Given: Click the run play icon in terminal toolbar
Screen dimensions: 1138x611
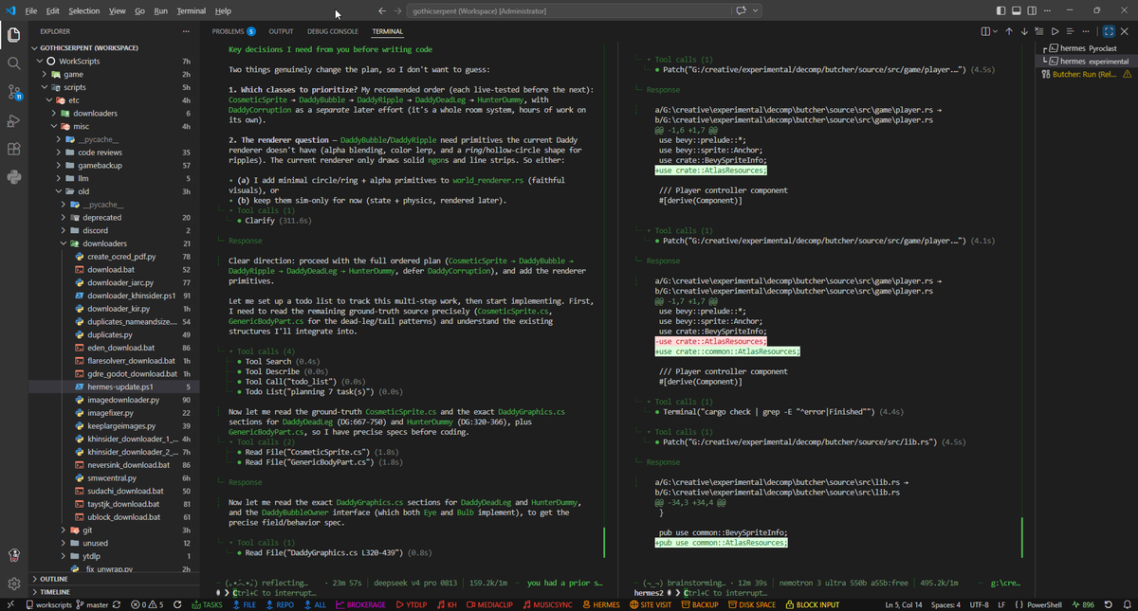Looking at the screenshot, I should tap(1055, 31).
